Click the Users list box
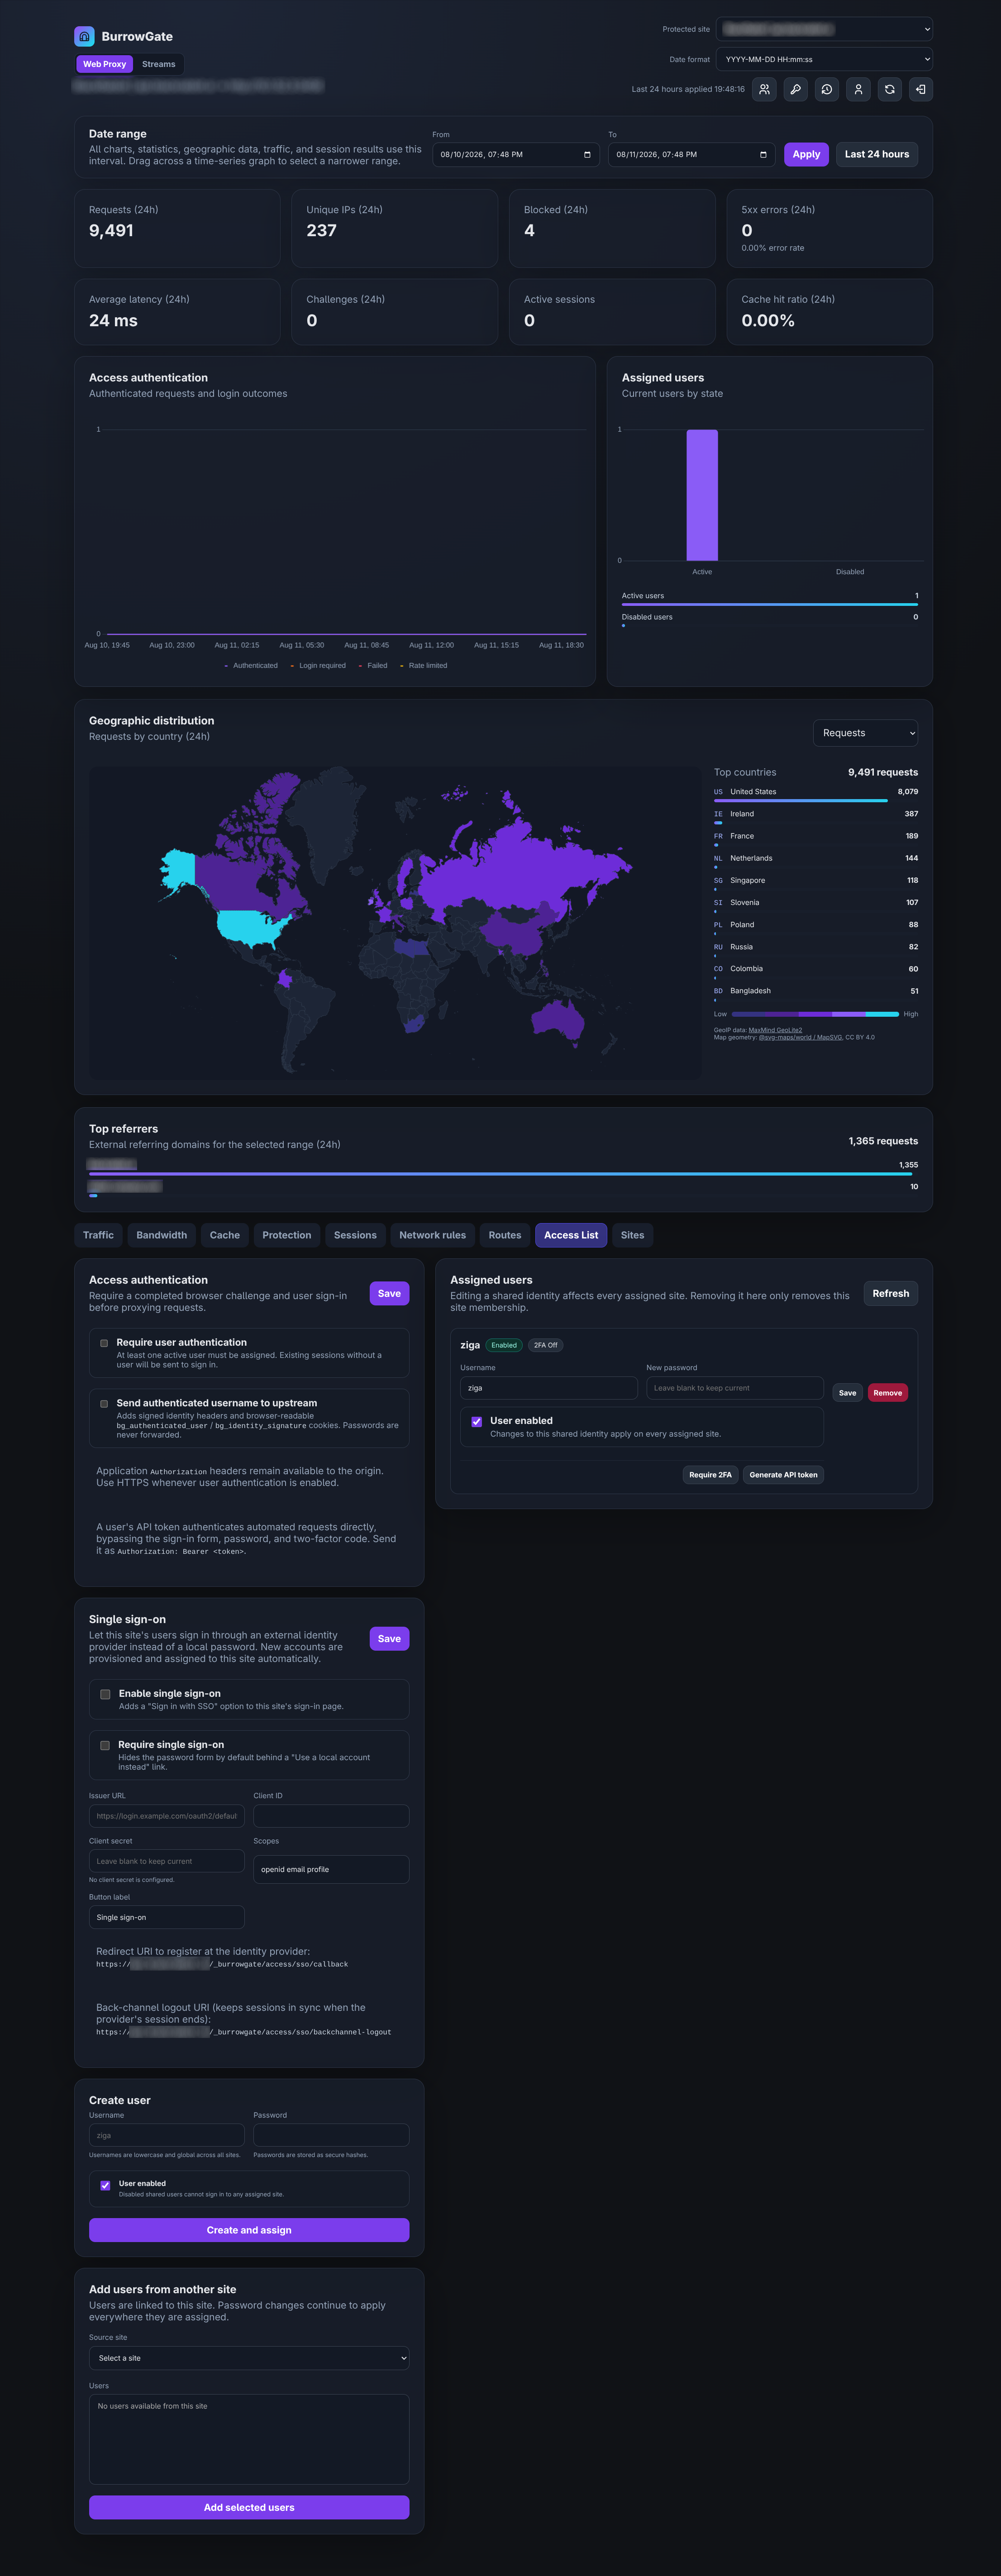 point(249,2439)
